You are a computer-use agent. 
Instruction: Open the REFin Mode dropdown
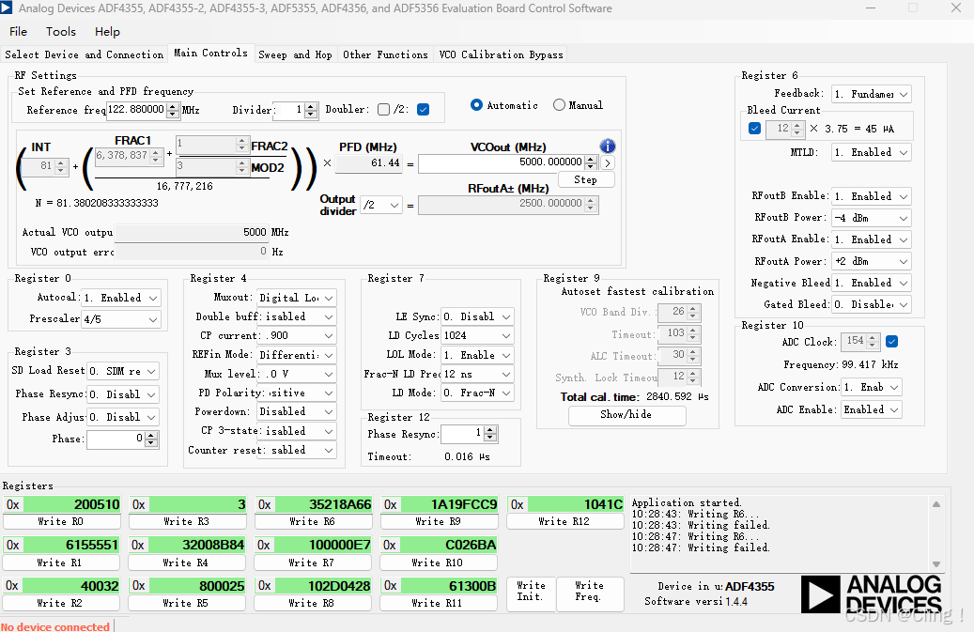coord(297,355)
